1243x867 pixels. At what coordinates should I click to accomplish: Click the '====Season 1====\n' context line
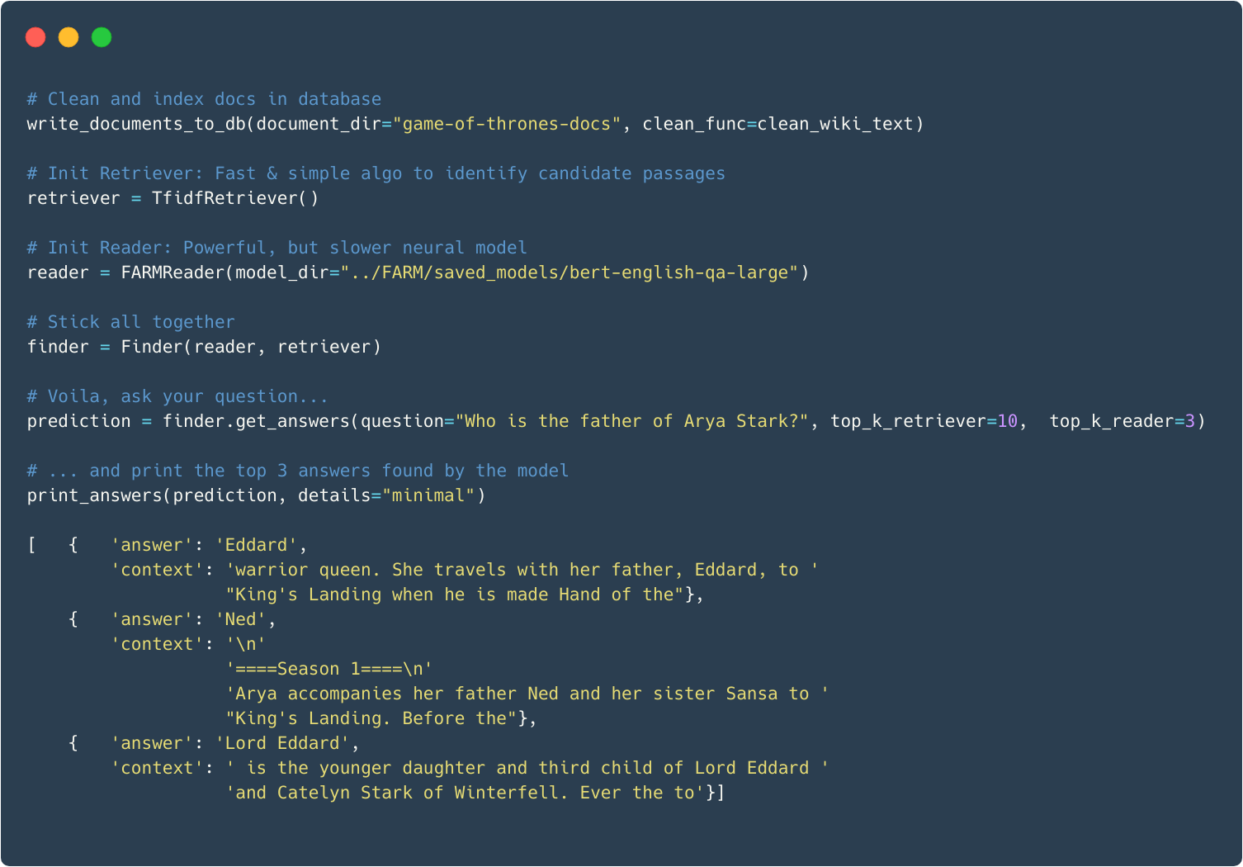pyautogui.click(x=328, y=669)
